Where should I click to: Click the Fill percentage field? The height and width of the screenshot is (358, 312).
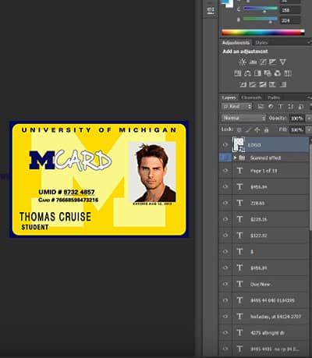pos(297,129)
